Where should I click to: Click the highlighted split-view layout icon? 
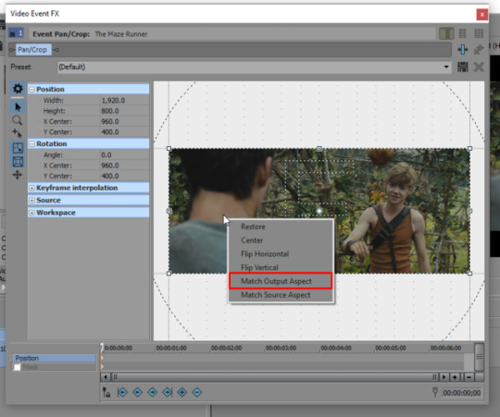446,33
